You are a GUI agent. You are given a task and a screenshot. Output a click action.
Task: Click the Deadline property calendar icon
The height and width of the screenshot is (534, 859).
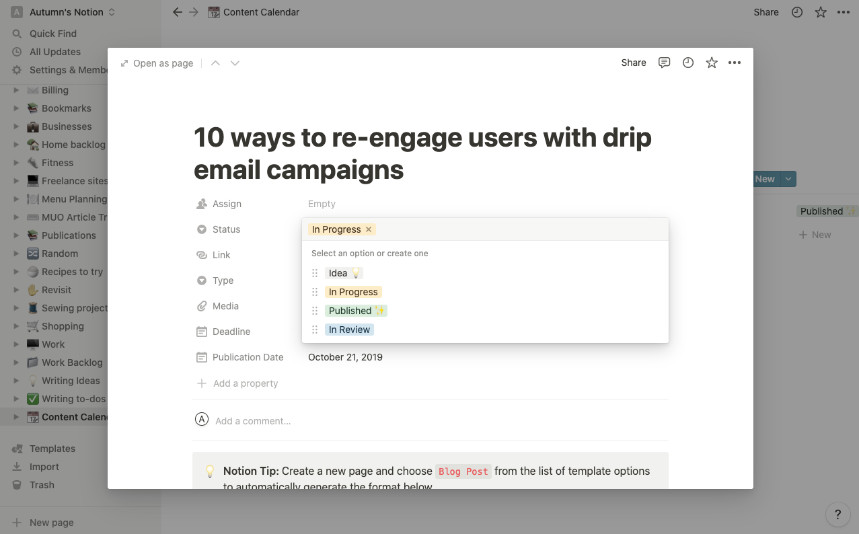point(202,332)
